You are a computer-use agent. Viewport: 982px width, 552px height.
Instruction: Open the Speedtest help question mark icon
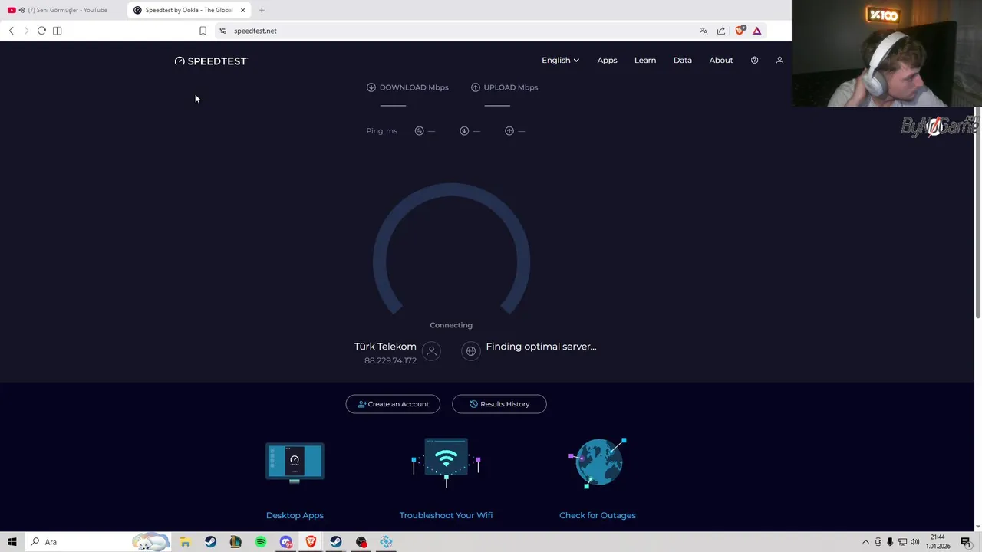click(754, 60)
